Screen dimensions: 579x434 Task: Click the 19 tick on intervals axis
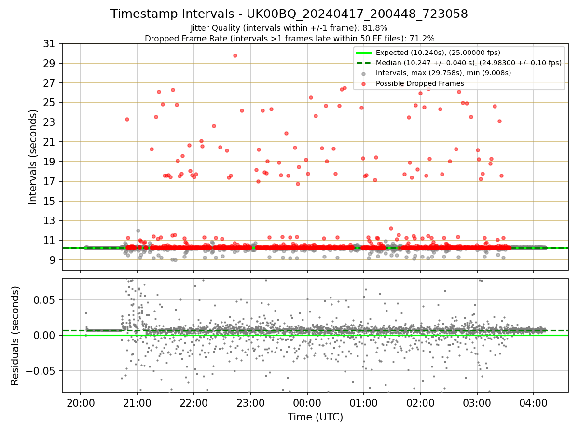pos(49,162)
